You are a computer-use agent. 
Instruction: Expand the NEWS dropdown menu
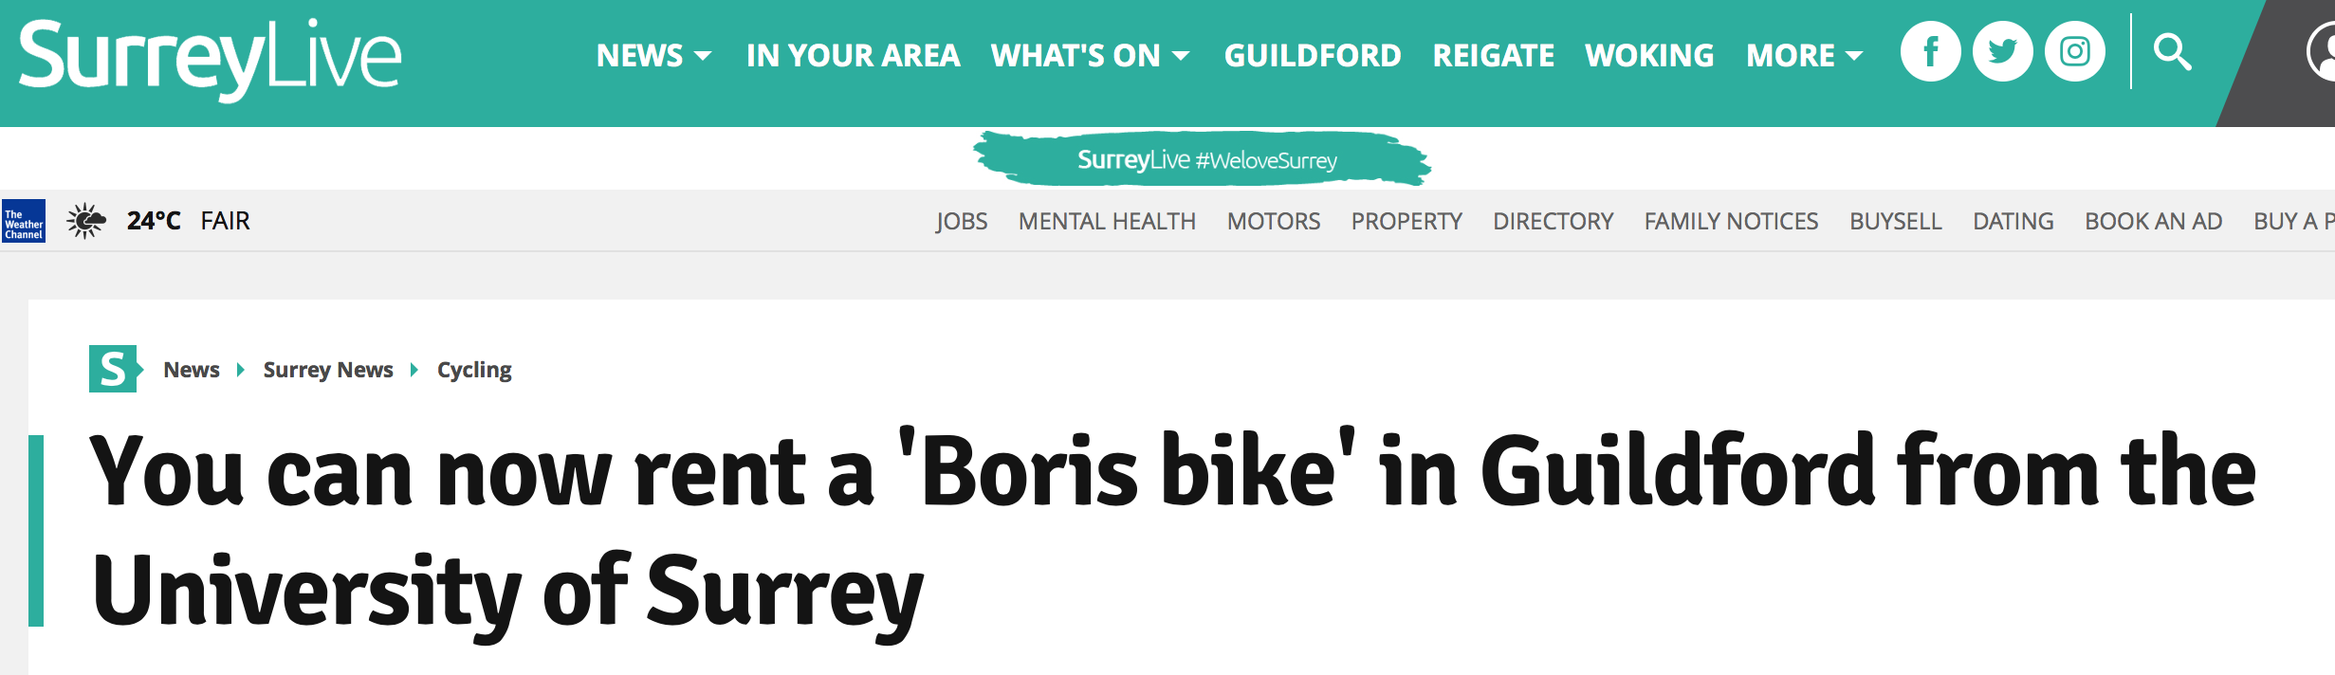pos(653,56)
